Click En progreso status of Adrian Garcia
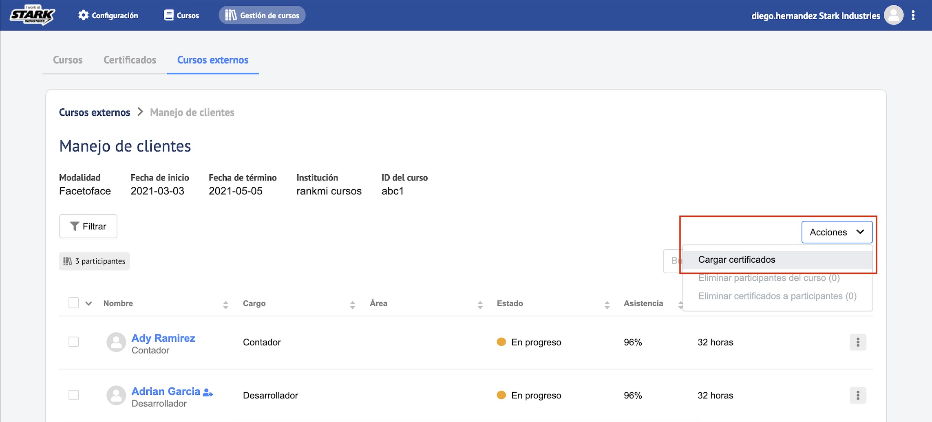The height and width of the screenshot is (422, 932). pos(529,396)
